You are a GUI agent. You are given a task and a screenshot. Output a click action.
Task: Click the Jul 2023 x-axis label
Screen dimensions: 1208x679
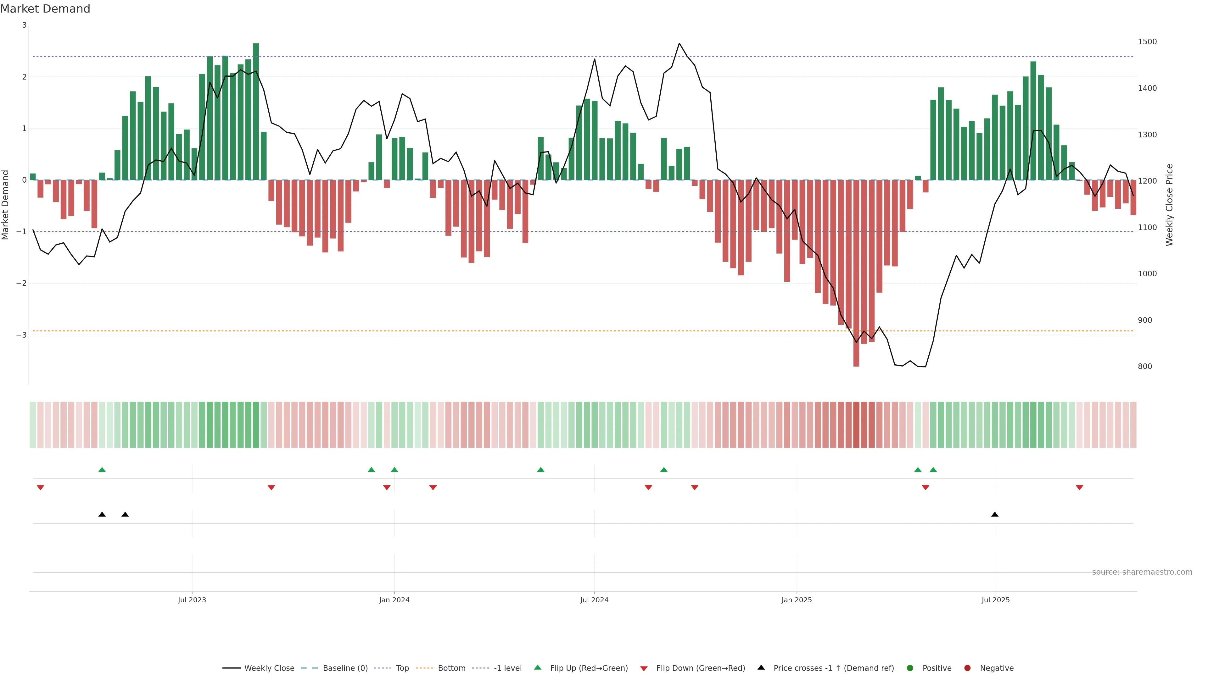(x=192, y=600)
